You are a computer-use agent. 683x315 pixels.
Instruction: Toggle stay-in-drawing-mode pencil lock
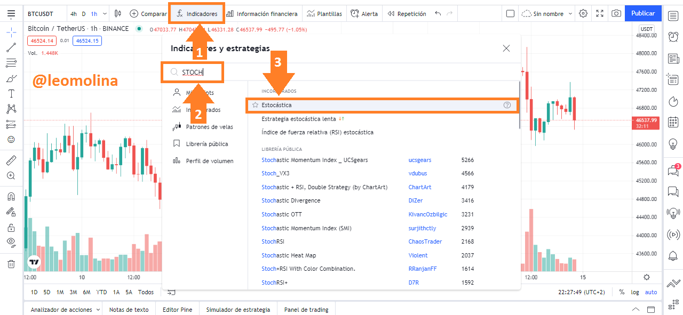tap(11, 212)
